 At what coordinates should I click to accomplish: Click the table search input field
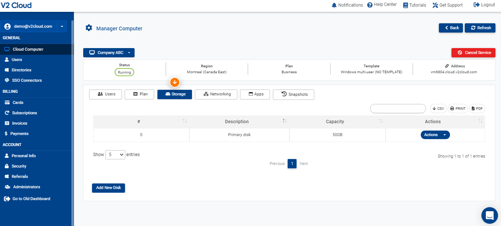[x=398, y=108]
